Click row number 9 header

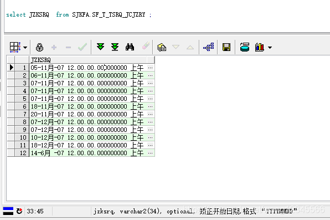(22, 130)
